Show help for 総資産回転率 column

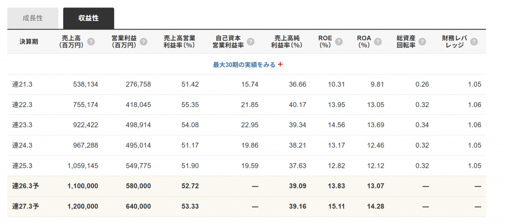point(422,42)
